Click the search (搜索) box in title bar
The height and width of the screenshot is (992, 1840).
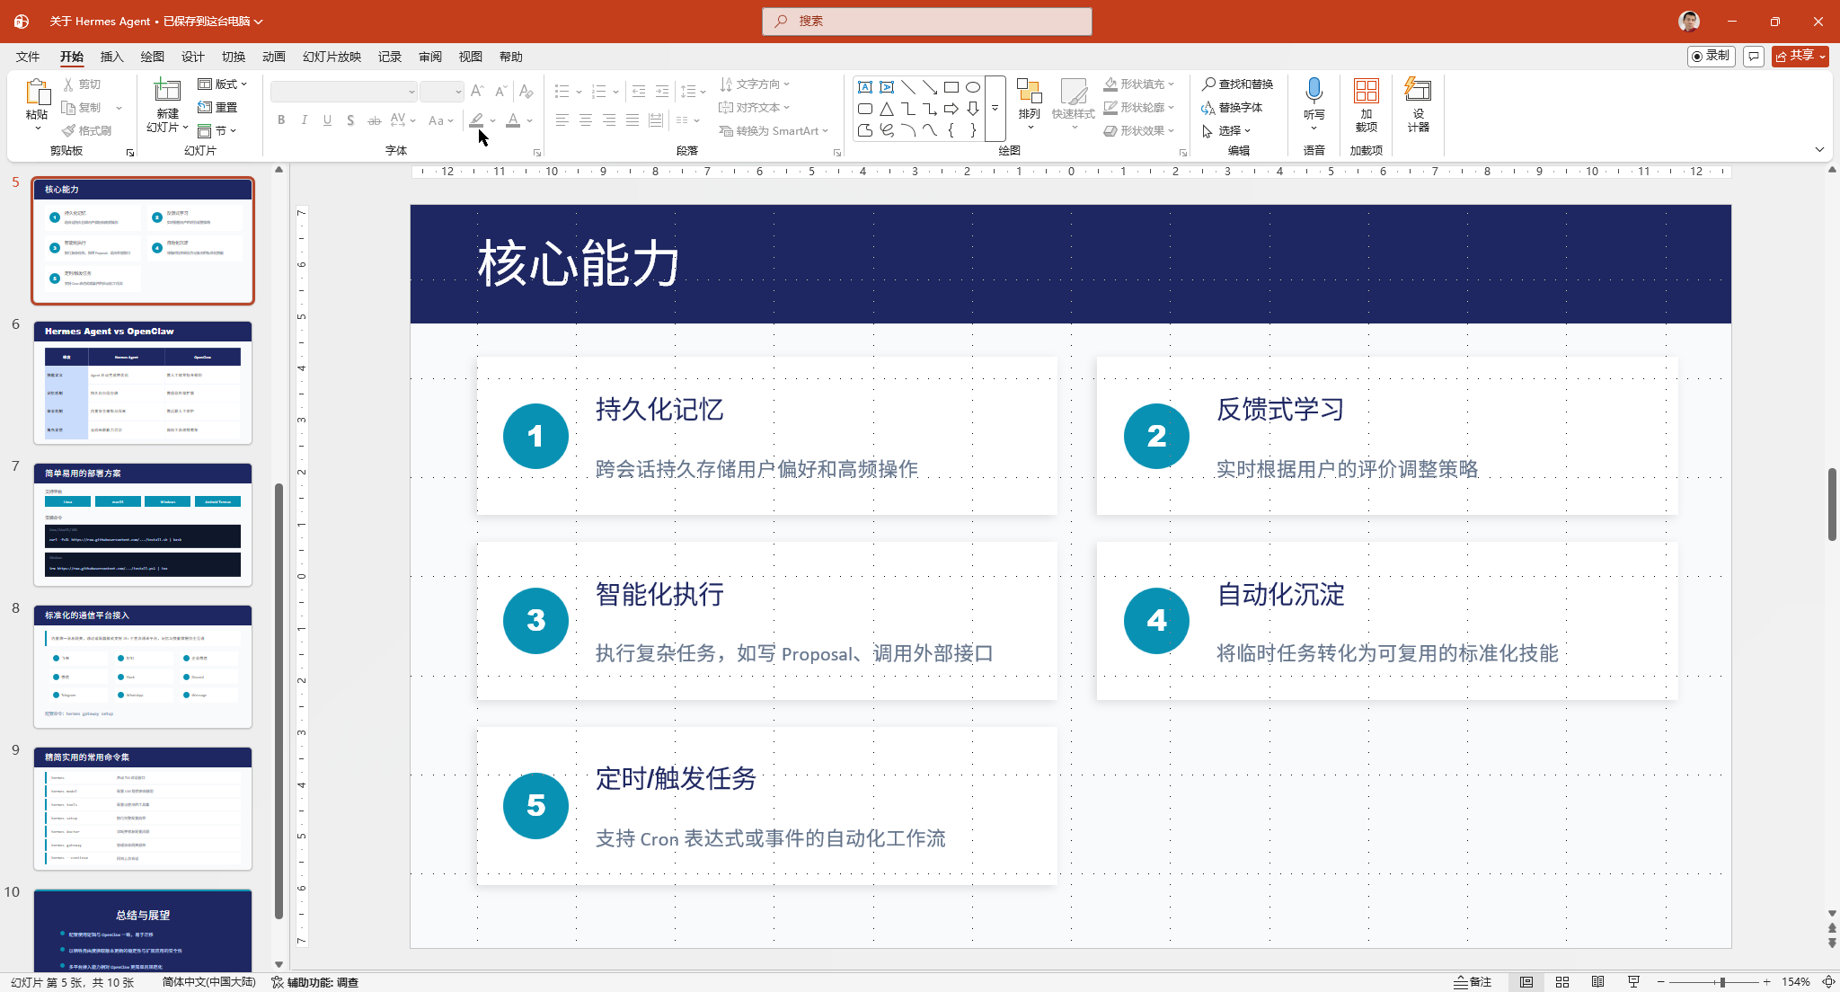pos(927,21)
